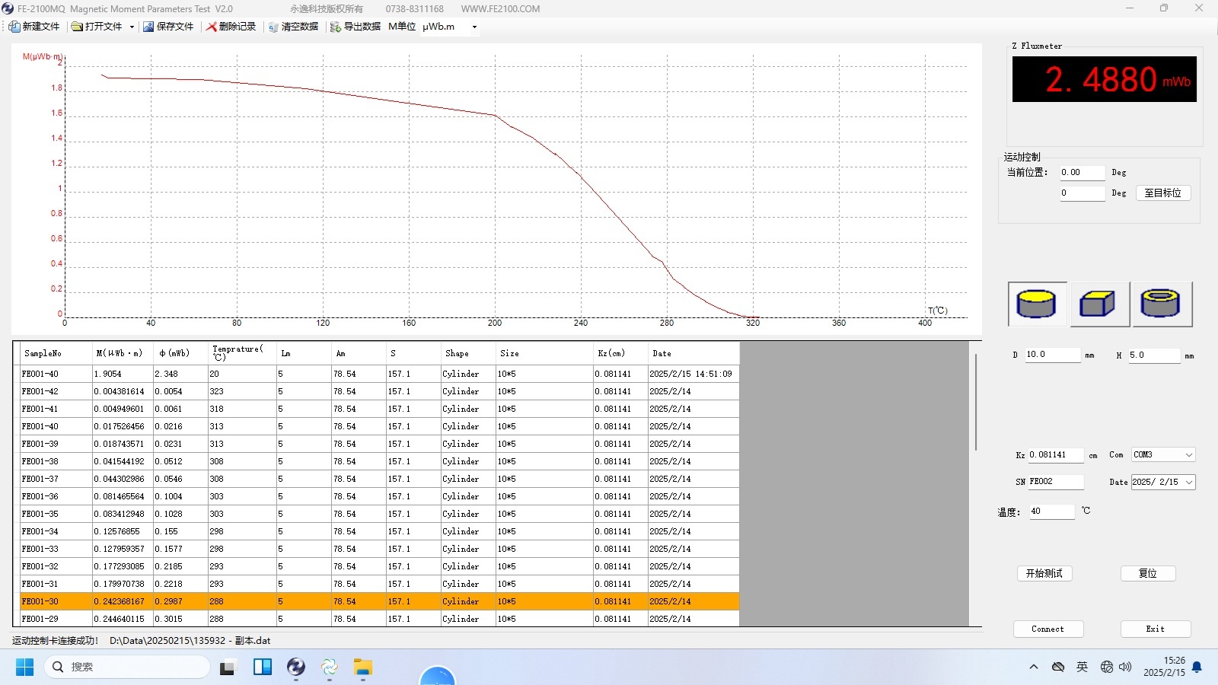The image size is (1218, 685).
Task: Open File Explorer from the taskbar
Action: [x=363, y=667]
